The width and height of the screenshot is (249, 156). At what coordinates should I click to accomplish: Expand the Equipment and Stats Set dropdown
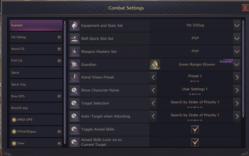237,26
